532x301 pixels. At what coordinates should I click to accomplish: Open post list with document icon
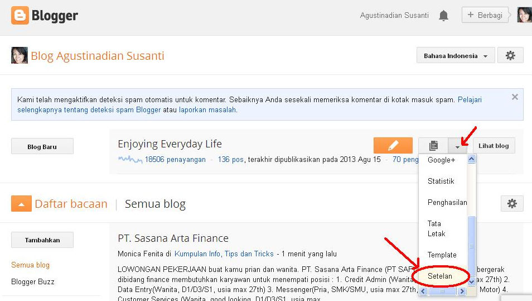pos(433,146)
